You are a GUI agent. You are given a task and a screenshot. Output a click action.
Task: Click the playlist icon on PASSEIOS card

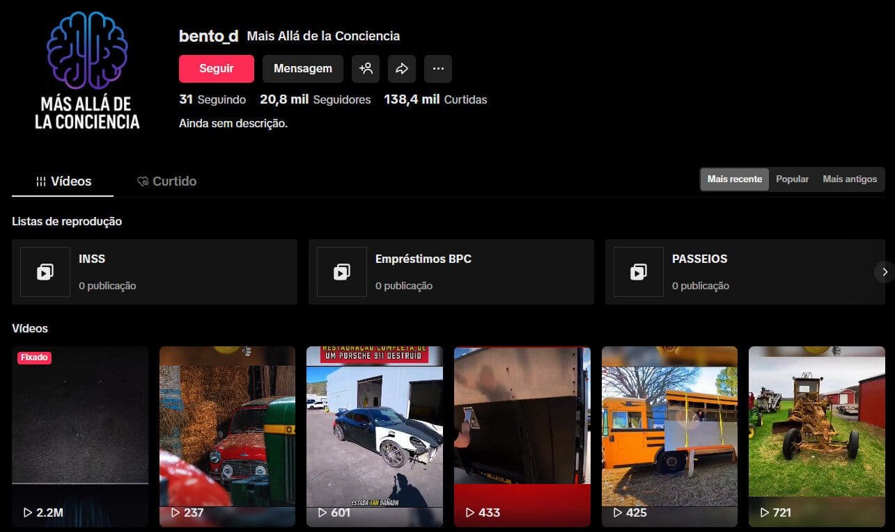click(638, 272)
